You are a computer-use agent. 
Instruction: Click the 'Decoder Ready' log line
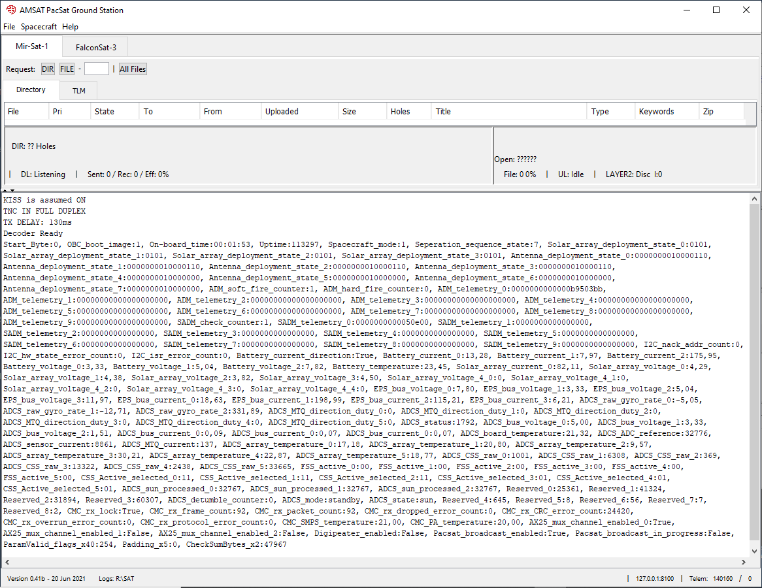[33, 234]
